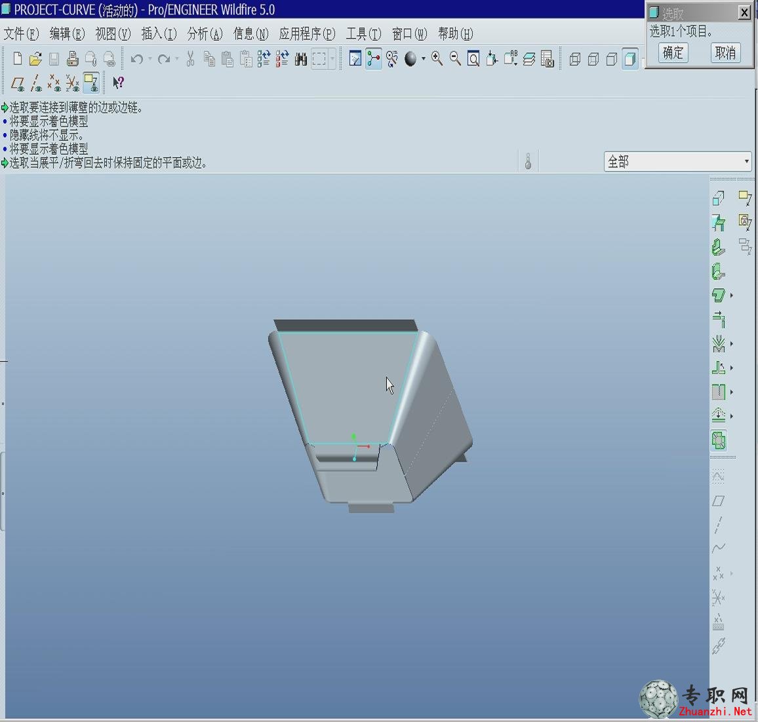Open the 编辑(E) menu
758x722 pixels.
click(67, 34)
